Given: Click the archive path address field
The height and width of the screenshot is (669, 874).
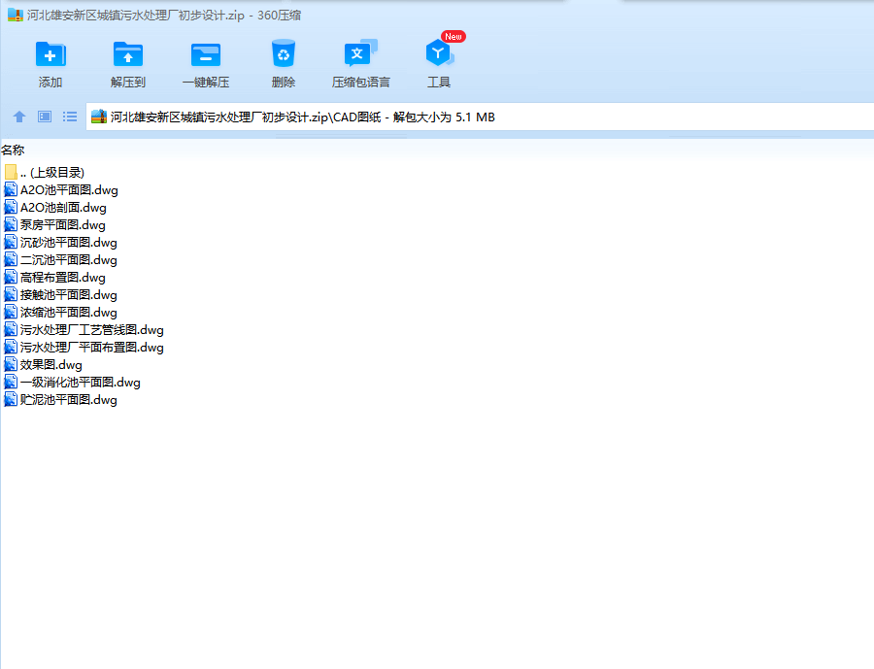Looking at the screenshot, I should click(480, 117).
